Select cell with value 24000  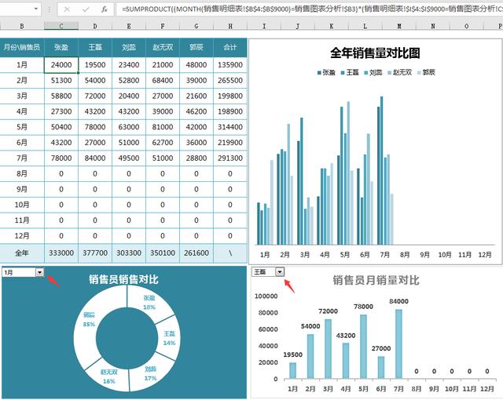(x=61, y=65)
